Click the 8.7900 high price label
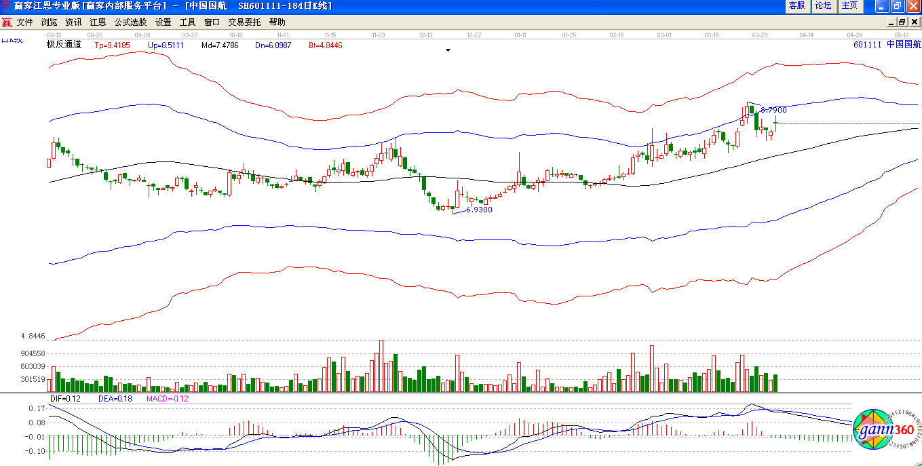922x466 pixels. coord(773,110)
